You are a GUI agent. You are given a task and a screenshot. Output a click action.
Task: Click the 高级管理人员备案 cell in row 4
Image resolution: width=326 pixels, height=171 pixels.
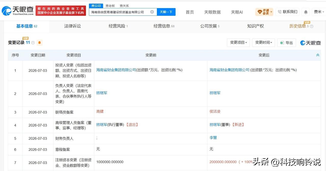(x=74, y=125)
